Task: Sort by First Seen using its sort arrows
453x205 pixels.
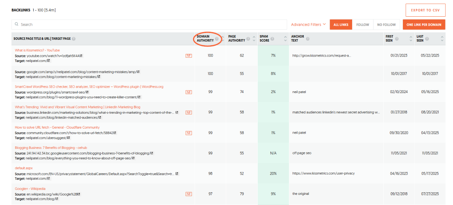Action: (x=411, y=39)
